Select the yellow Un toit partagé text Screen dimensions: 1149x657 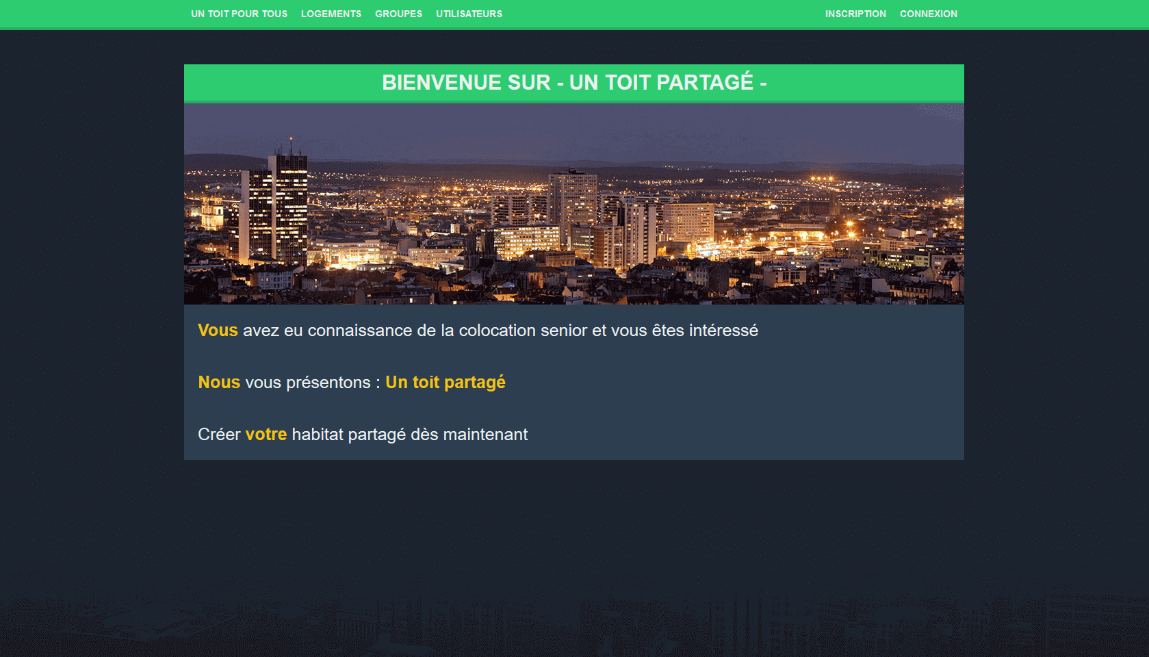tap(445, 383)
